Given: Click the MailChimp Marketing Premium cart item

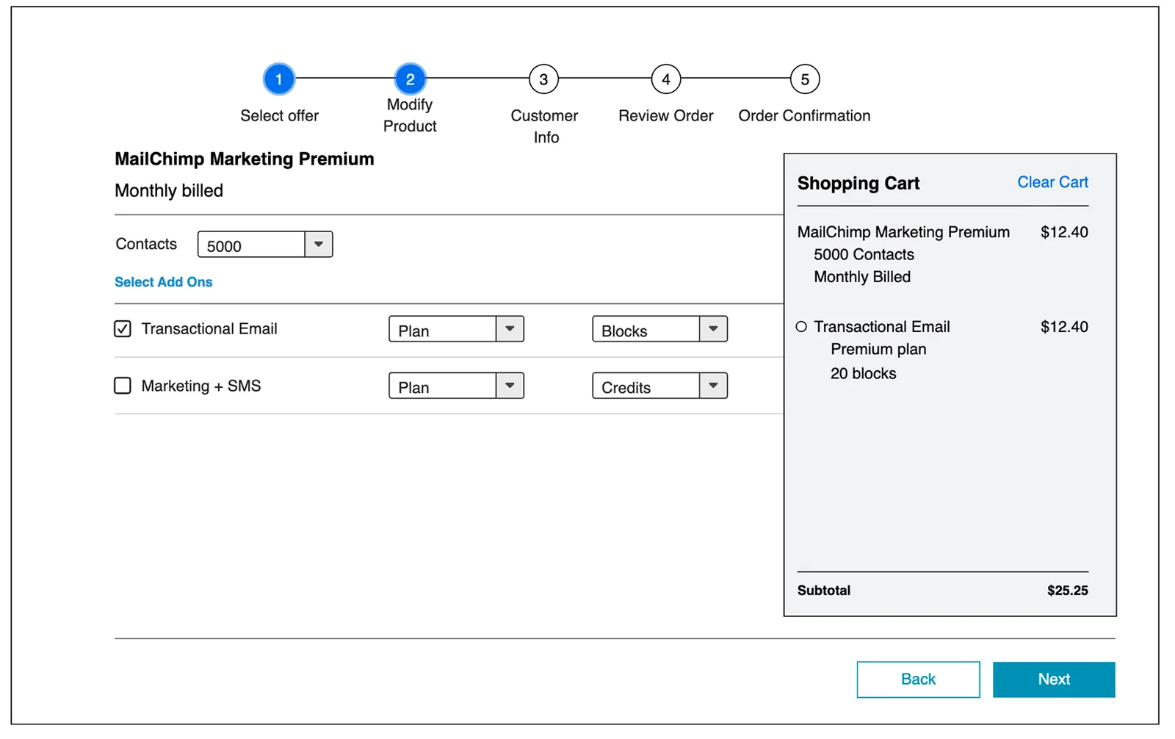Looking at the screenshot, I should [903, 232].
